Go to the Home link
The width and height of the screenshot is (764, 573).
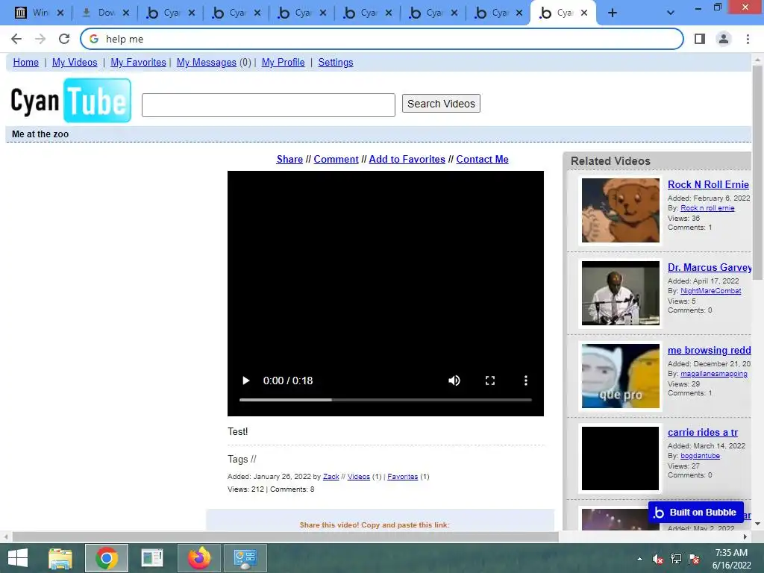(x=26, y=63)
